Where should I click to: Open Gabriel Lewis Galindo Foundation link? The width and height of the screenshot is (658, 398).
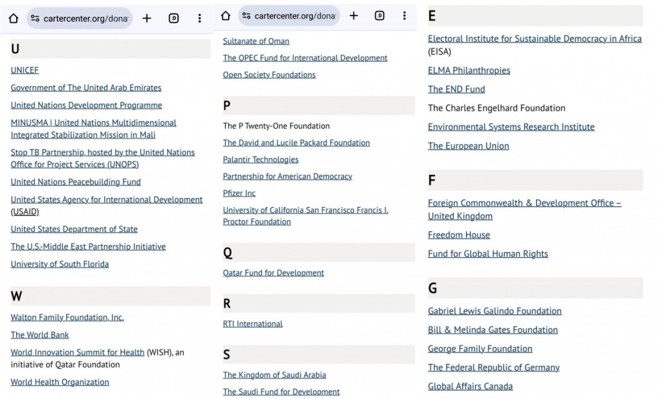click(495, 311)
